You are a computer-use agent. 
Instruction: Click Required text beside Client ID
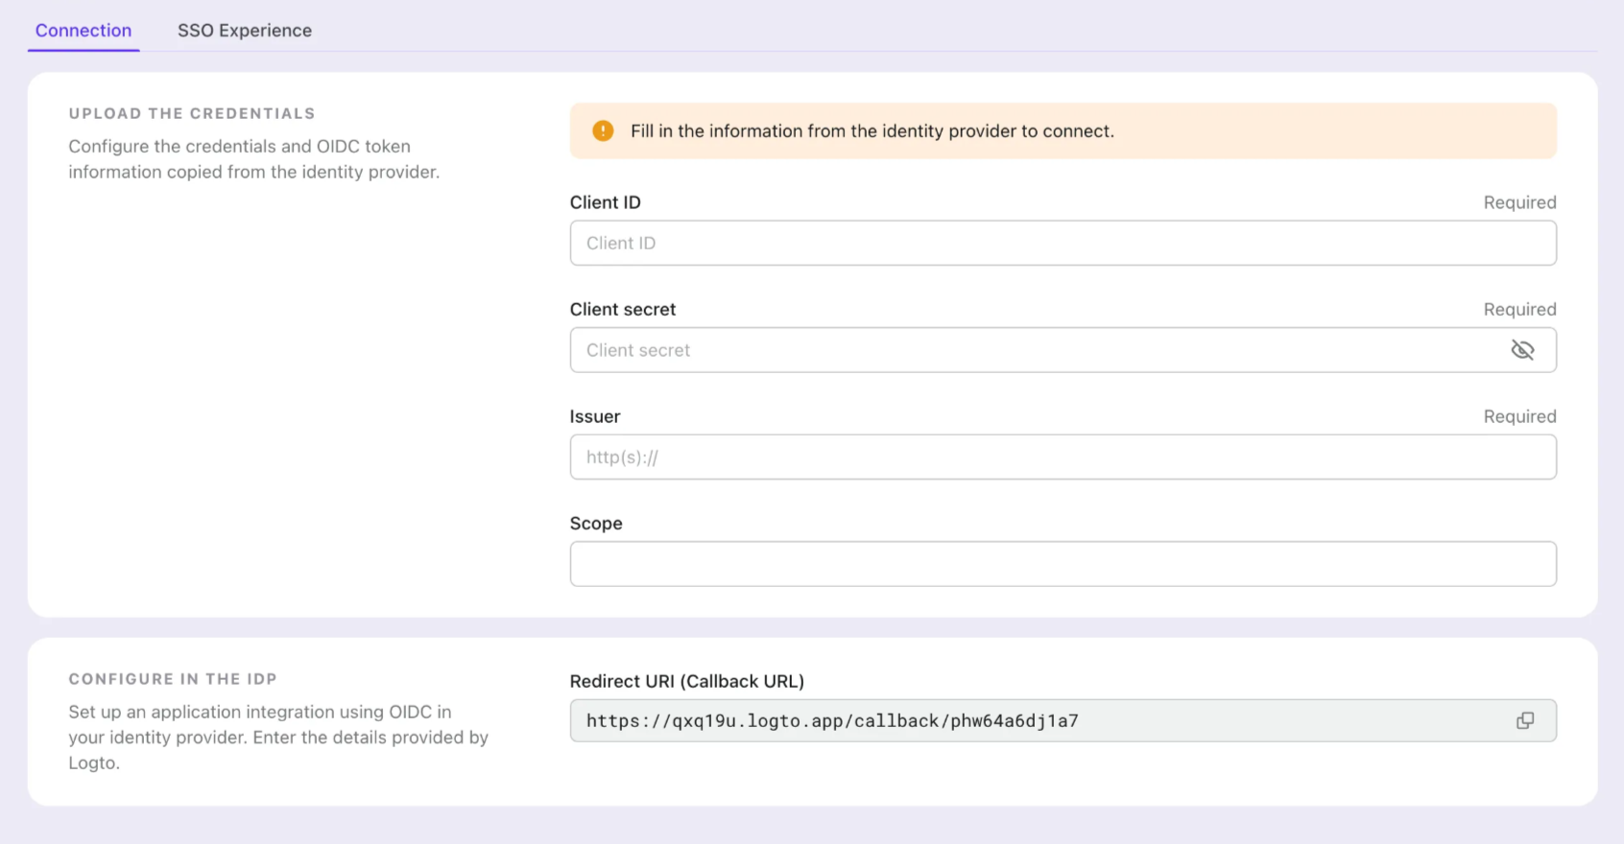click(1519, 202)
